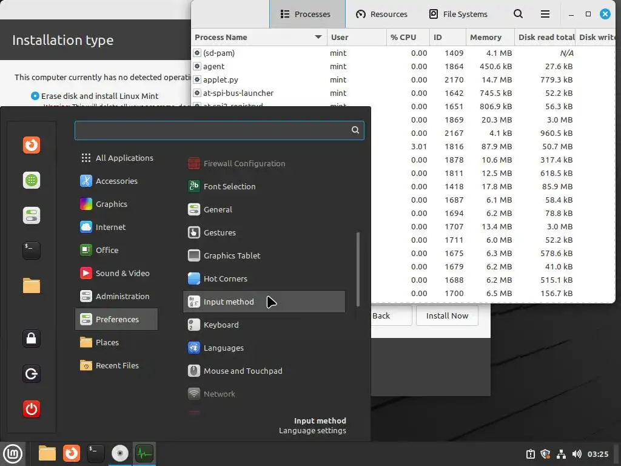Viewport: 621px width, 466px height.
Task: Select All Applications category
Action: tap(116, 158)
